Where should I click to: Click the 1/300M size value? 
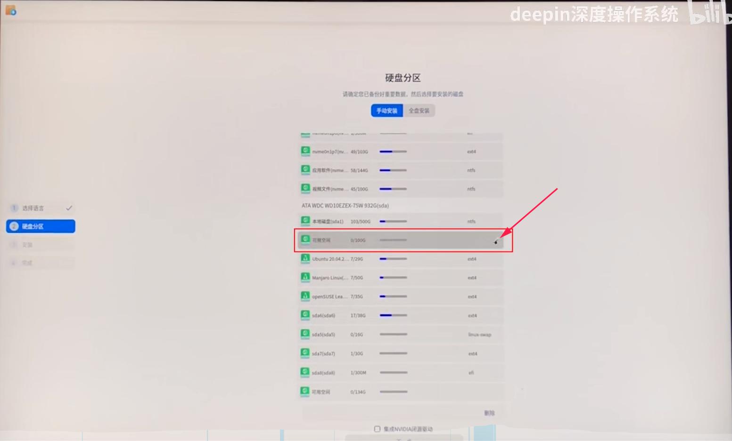click(358, 373)
